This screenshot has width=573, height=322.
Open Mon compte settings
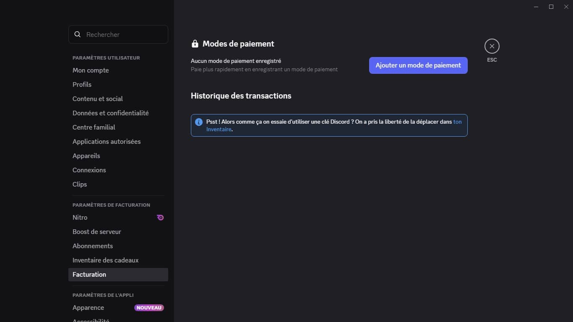point(91,70)
